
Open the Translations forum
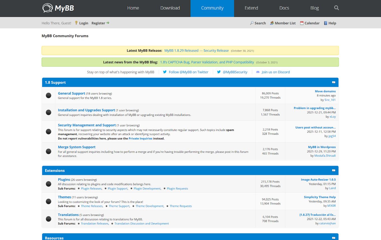pos(68,215)
